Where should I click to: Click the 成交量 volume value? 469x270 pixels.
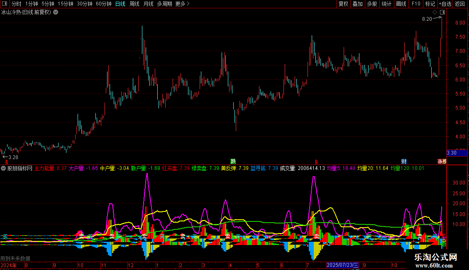303,168
